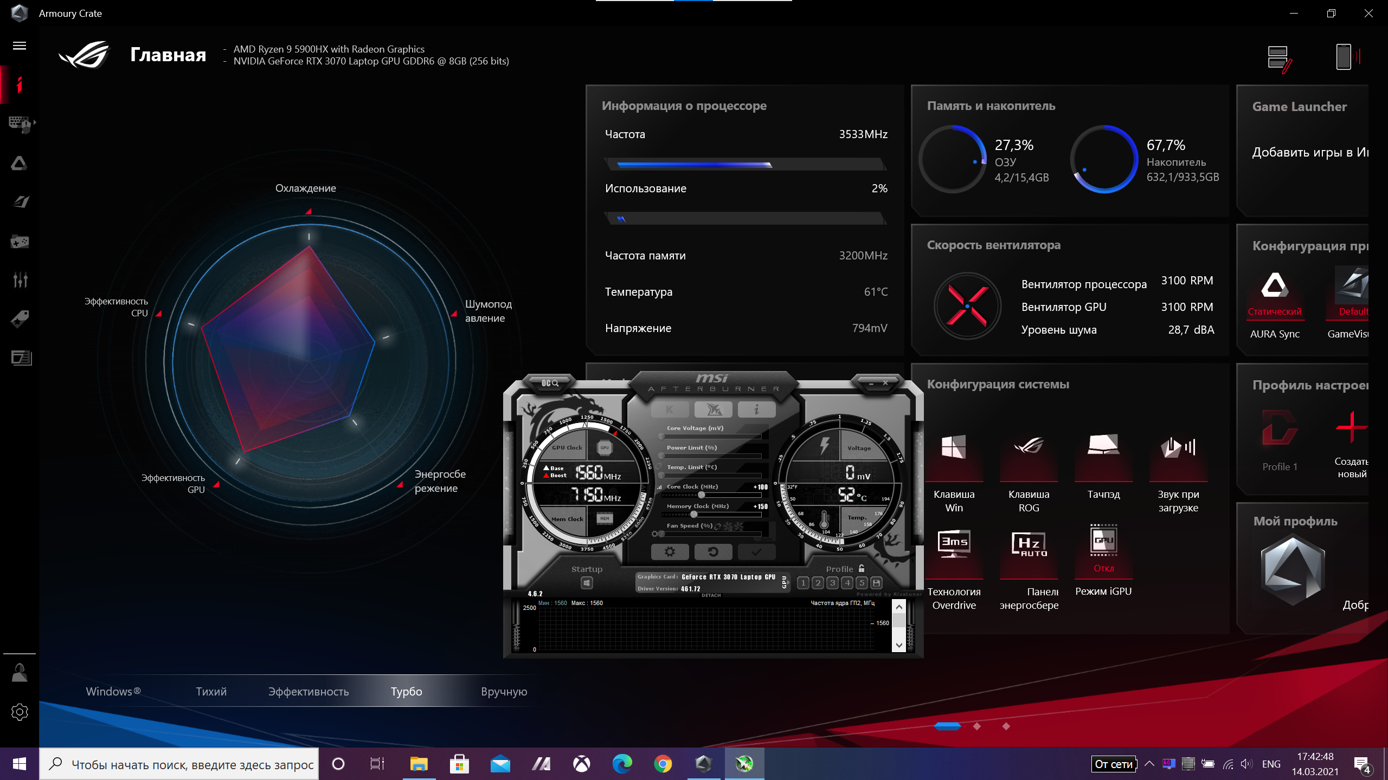Screen dimensions: 1388x780
Task: Click Afterburner profile slot 5
Action: [862, 583]
